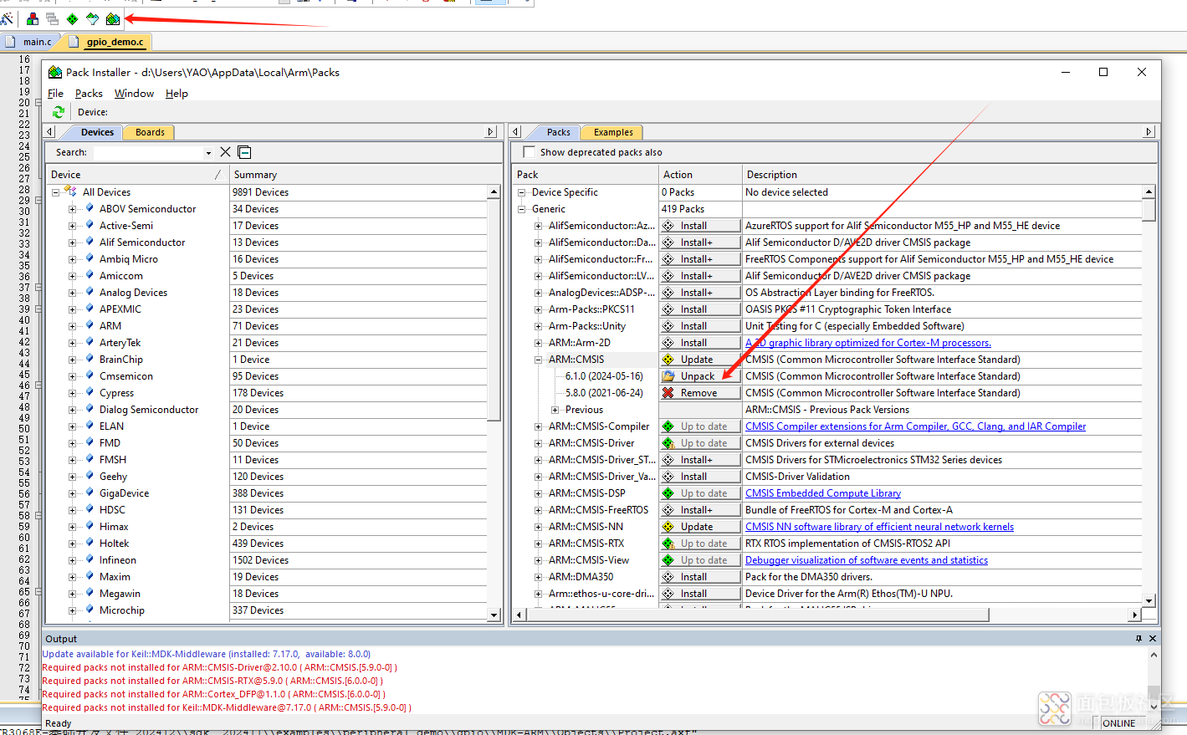Open the File menu in Pack Installer
The width and height of the screenshot is (1187, 735).
pyautogui.click(x=55, y=94)
